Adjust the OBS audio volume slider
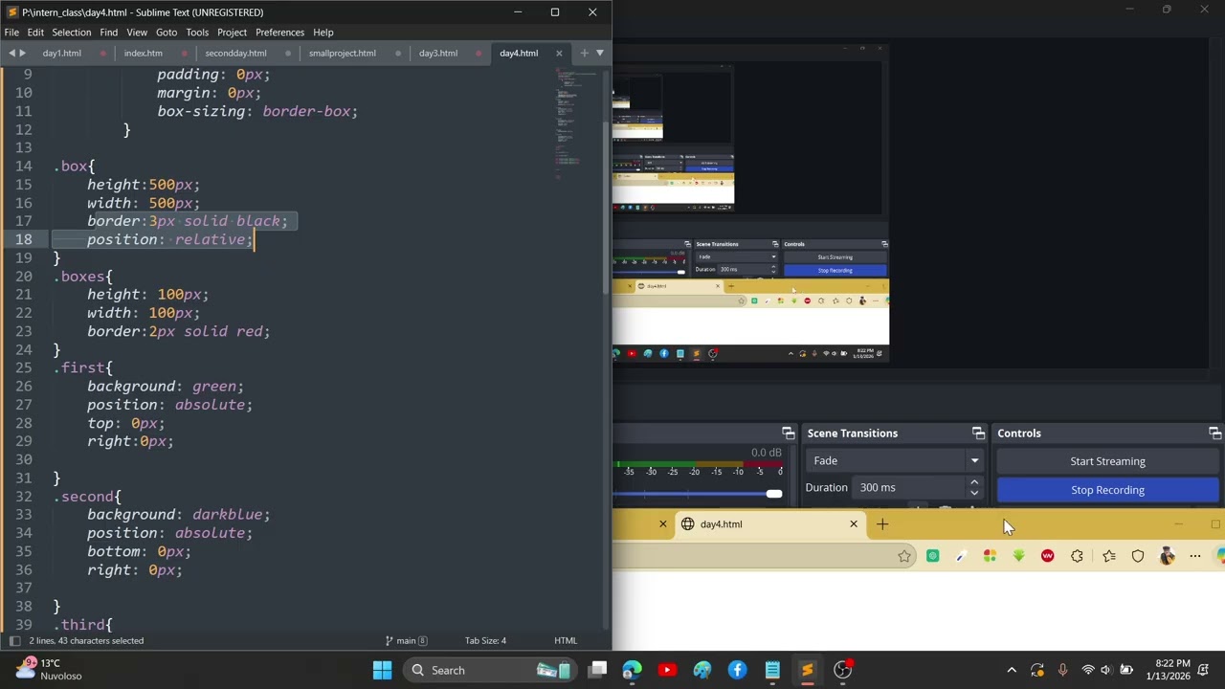Viewport: 1225px width, 689px height. 773,494
